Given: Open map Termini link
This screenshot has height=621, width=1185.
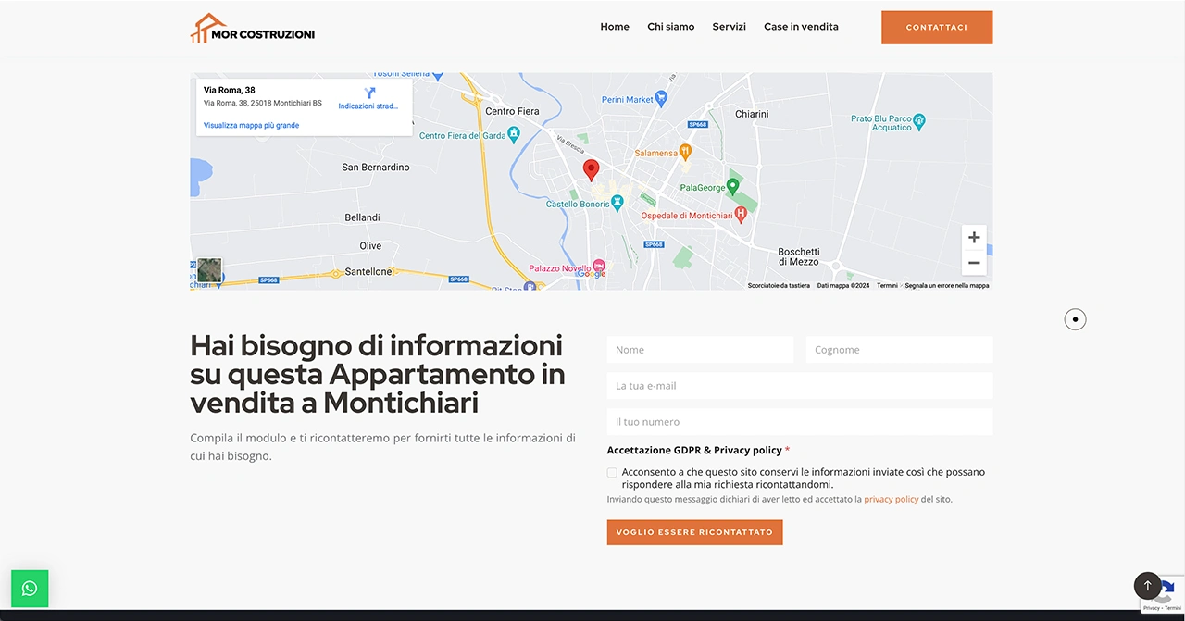Looking at the screenshot, I should (x=887, y=285).
